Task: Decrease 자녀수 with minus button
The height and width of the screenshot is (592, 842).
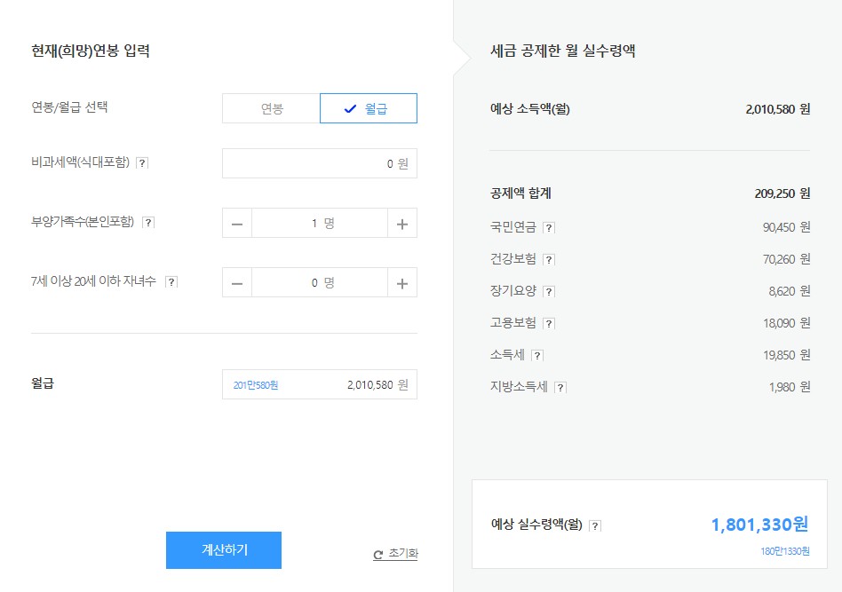Action: pyautogui.click(x=237, y=283)
